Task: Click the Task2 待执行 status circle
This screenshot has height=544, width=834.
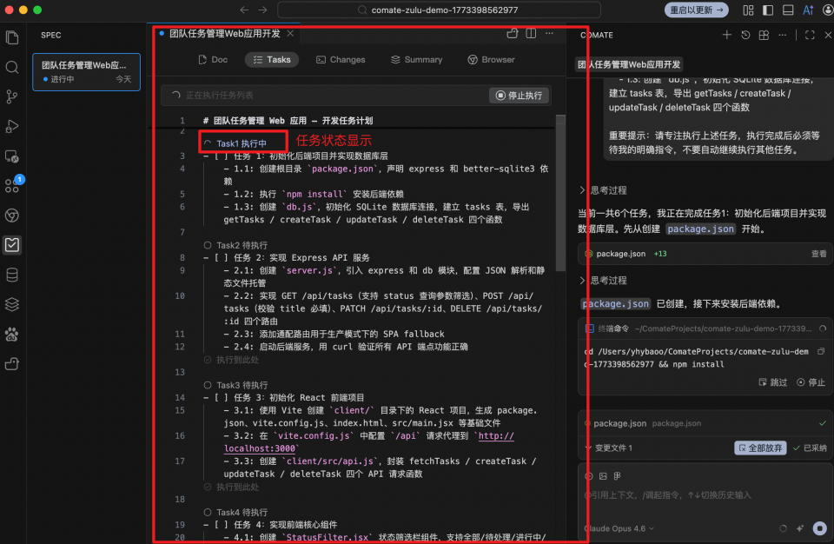Action: tap(208, 245)
